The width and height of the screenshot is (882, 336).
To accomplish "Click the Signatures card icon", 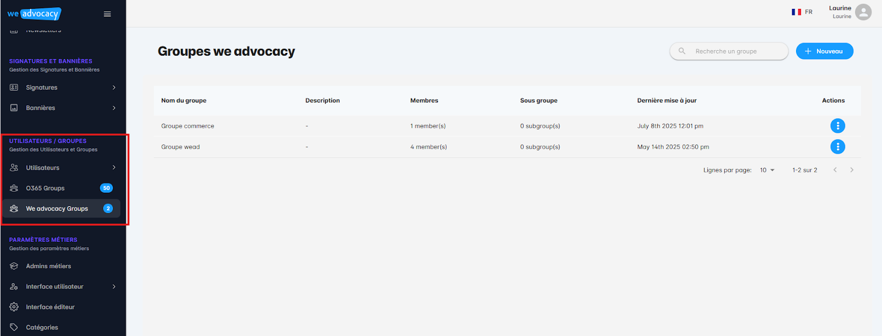I will [x=14, y=88].
